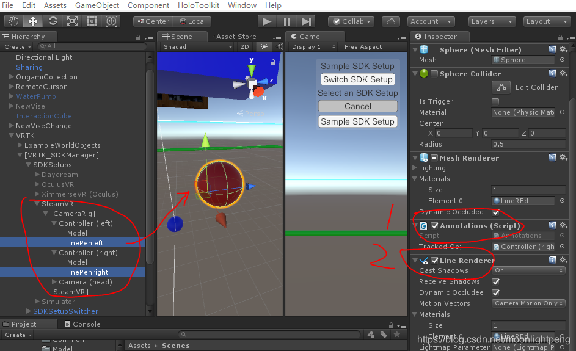Select the Scale tool in toolbar
The image size is (576, 351).
click(x=72, y=21)
